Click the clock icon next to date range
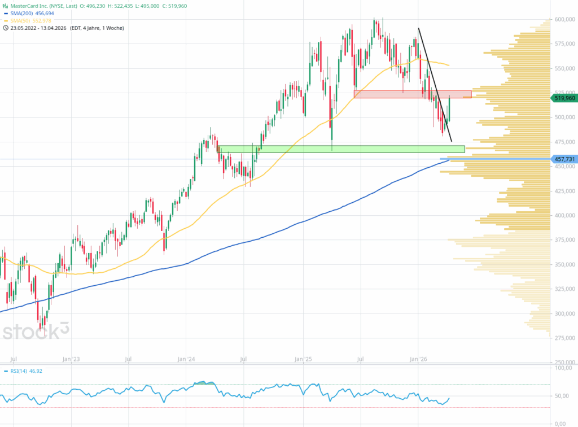The width and height of the screenshot is (578, 427). tap(6, 28)
